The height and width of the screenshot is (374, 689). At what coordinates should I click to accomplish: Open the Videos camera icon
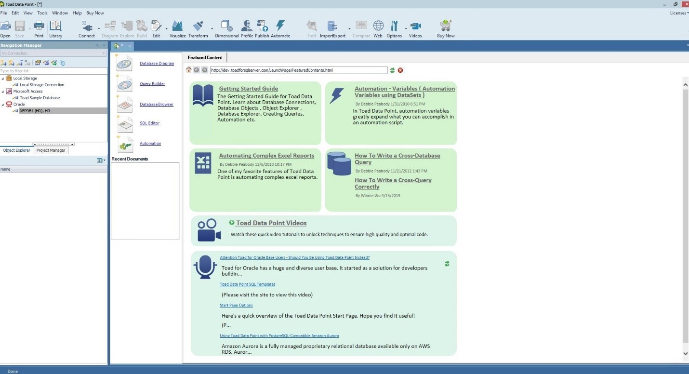pyautogui.click(x=415, y=26)
